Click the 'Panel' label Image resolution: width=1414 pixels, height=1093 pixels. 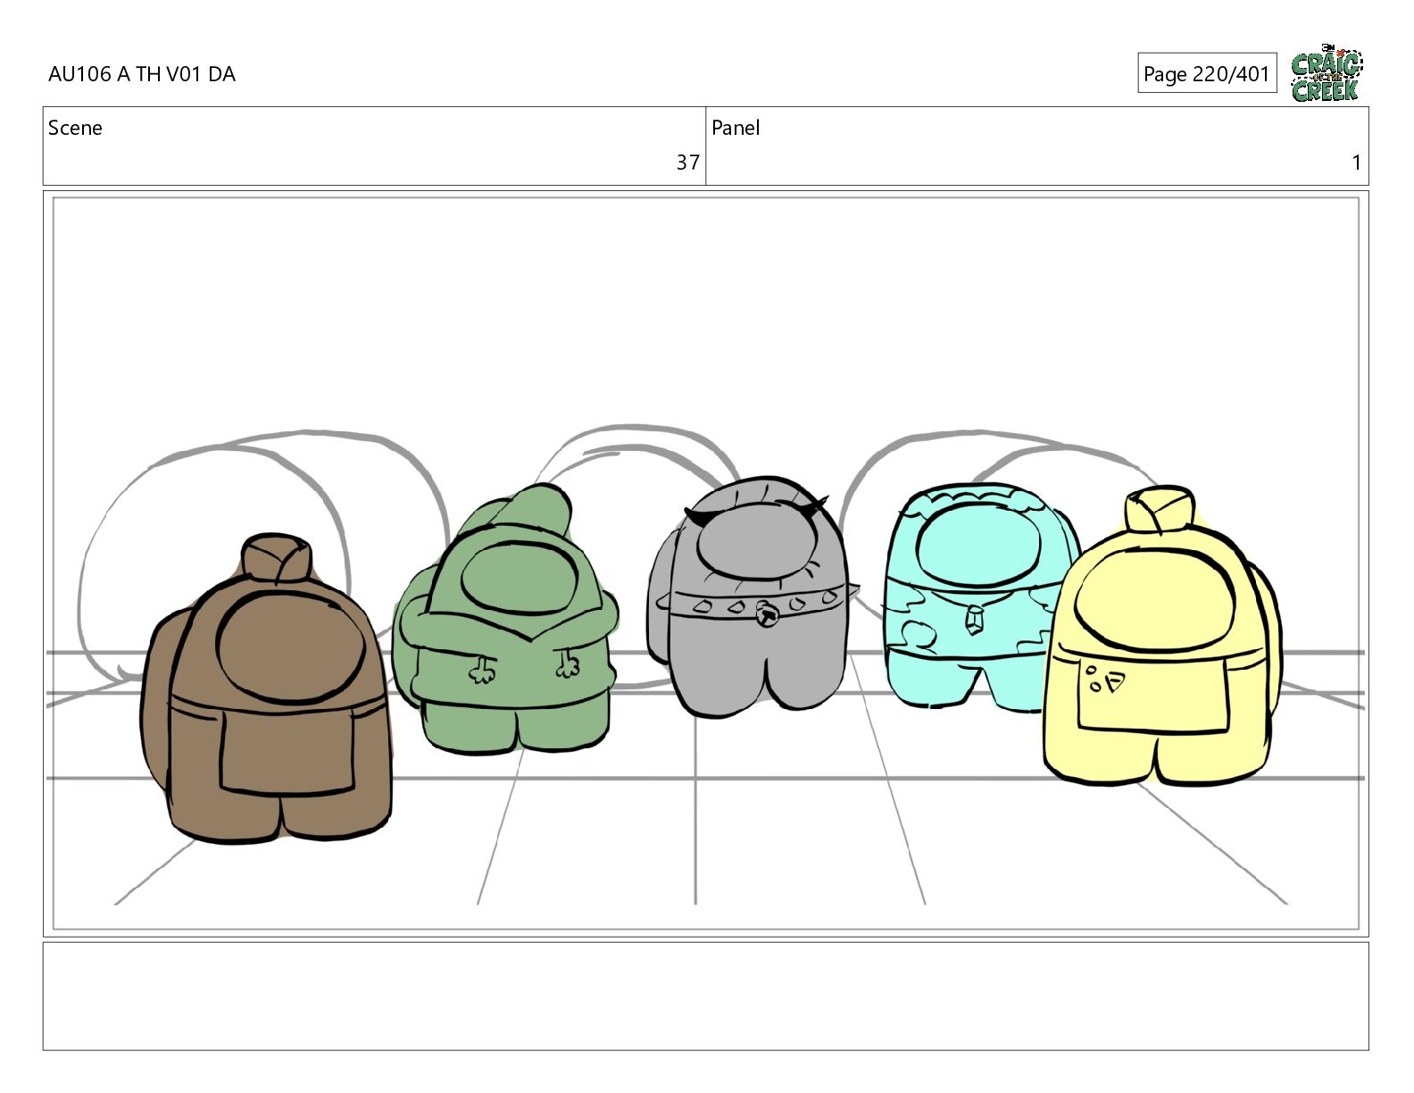736,128
